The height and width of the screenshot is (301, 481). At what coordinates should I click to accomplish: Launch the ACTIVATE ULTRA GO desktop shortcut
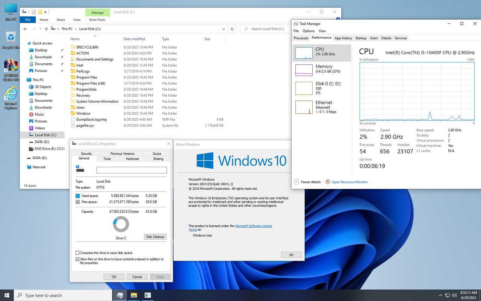point(11,70)
